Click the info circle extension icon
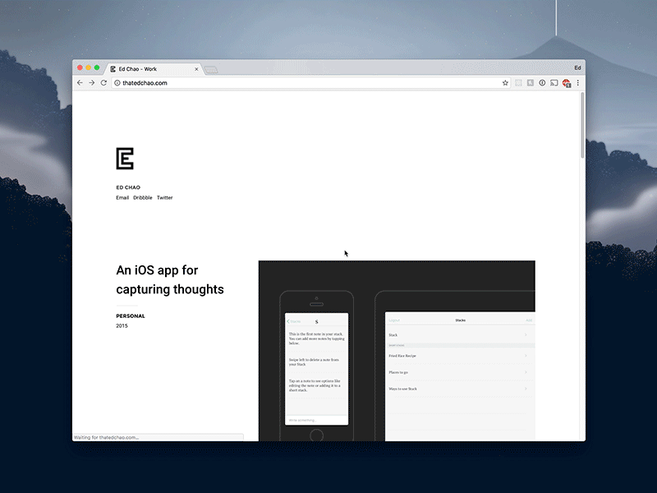This screenshot has width=657, height=493. pos(542,82)
